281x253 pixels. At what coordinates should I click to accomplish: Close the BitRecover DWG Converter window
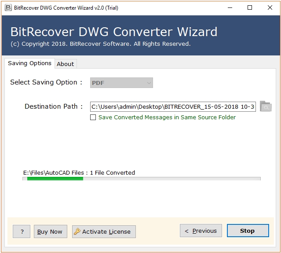(x=270, y=7)
